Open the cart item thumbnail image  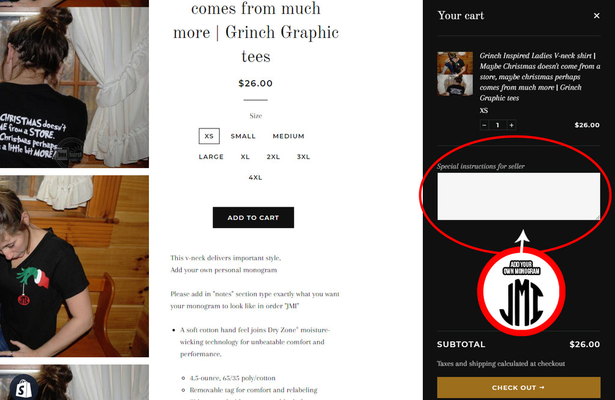[455, 74]
